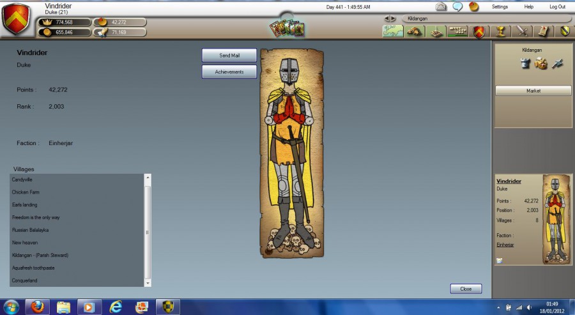This screenshot has width=575, height=315.
Task: Click the Send Mail button
Action: (x=229, y=56)
